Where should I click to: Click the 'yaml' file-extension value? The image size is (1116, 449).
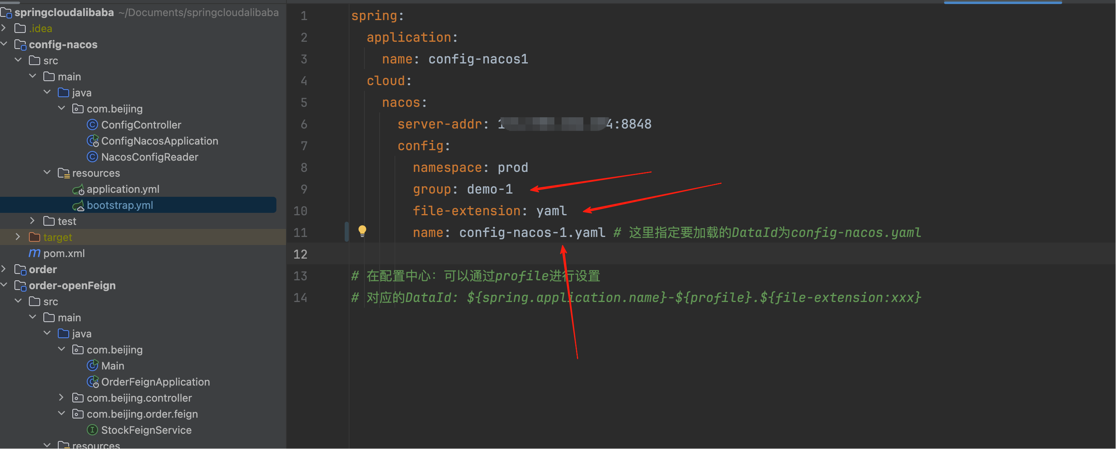tap(552, 211)
